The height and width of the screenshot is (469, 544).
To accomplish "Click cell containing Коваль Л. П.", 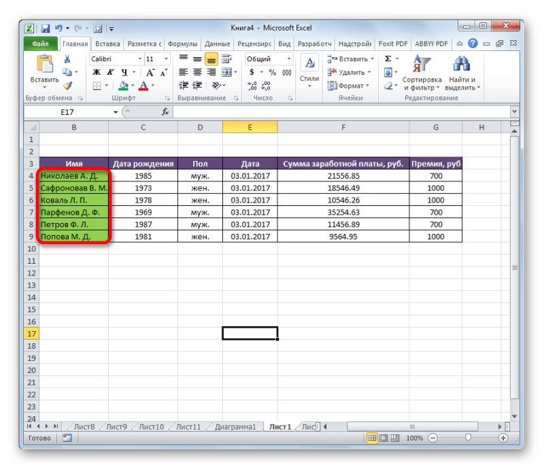I will (x=74, y=200).
